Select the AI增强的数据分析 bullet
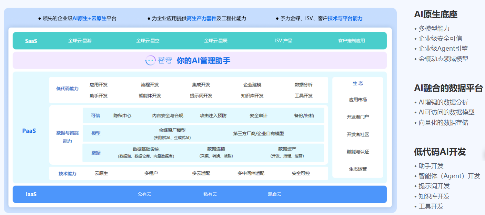This screenshot has width=485, height=215. 443,102
